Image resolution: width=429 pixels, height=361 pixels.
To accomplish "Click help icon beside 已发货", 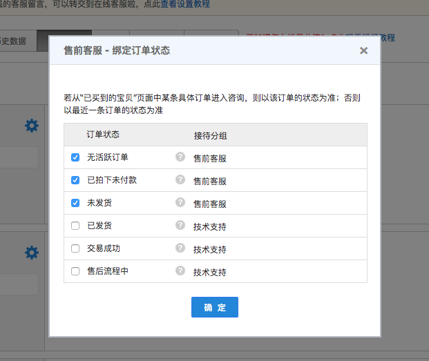I will tap(180, 226).
